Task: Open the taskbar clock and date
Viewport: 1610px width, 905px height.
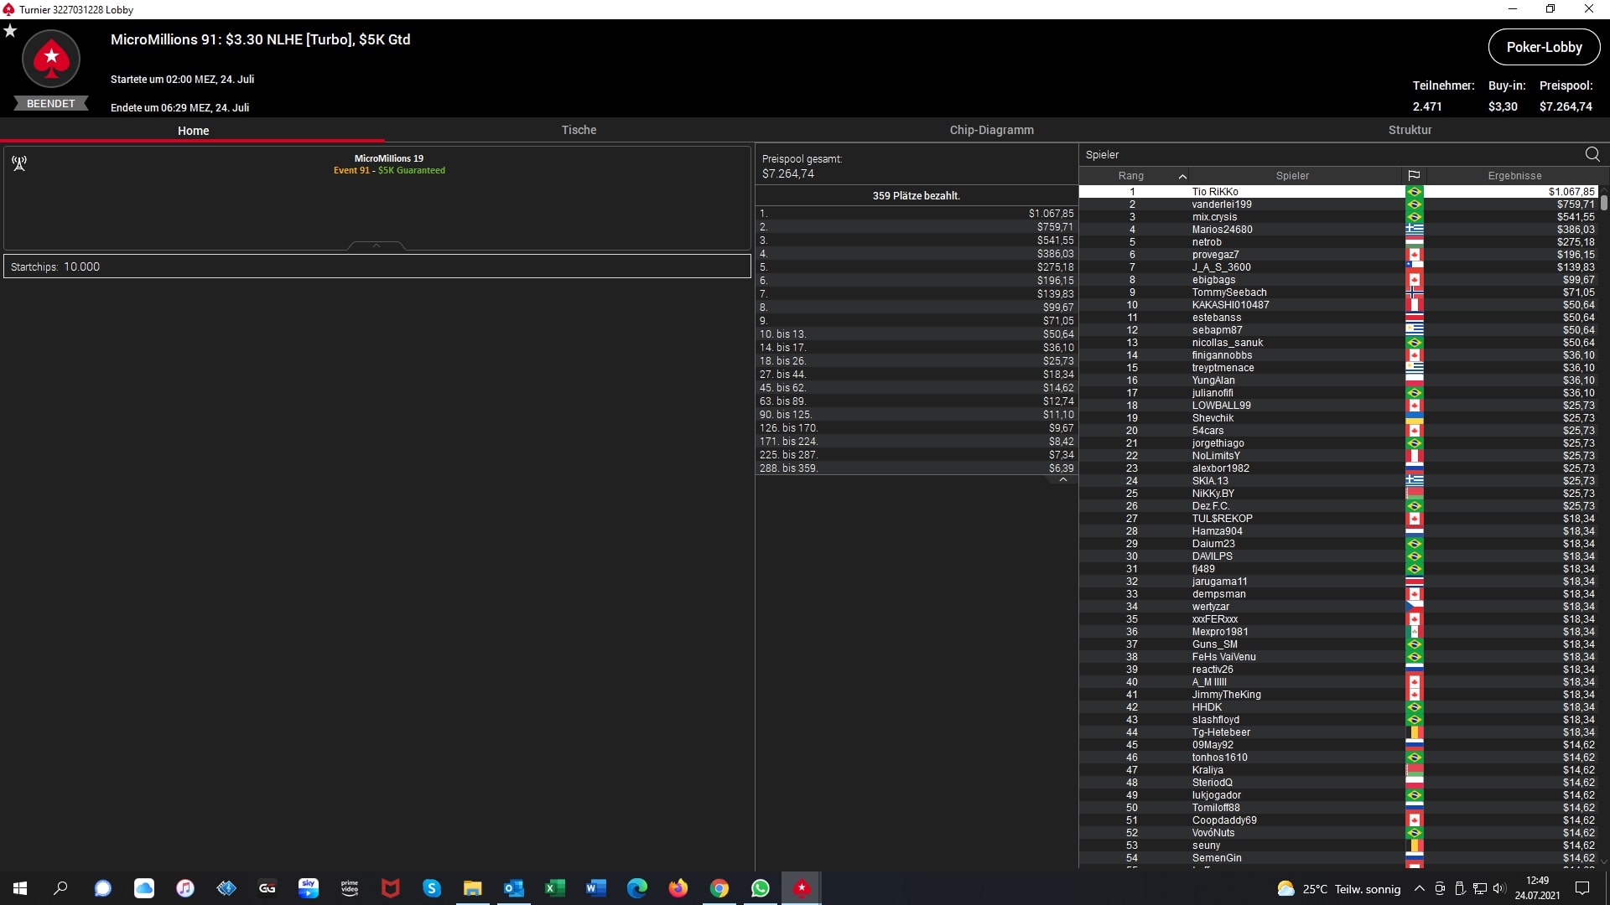Action: (1537, 888)
